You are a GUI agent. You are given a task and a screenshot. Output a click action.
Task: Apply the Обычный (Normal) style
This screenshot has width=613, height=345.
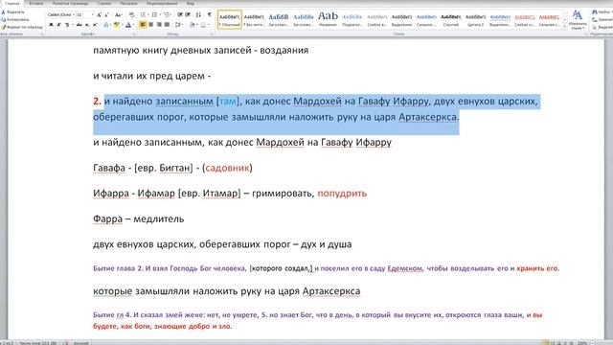click(x=230, y=19)
